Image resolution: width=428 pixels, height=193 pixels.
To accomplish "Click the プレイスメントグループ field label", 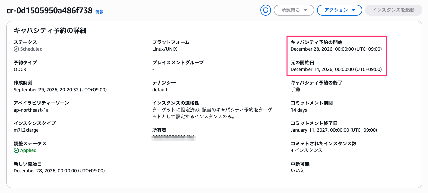I will click(x=178, y=63).
